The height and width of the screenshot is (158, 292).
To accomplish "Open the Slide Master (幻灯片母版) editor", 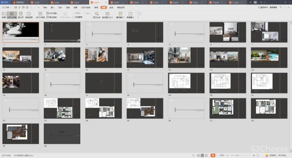I will (x=40, y=15).
